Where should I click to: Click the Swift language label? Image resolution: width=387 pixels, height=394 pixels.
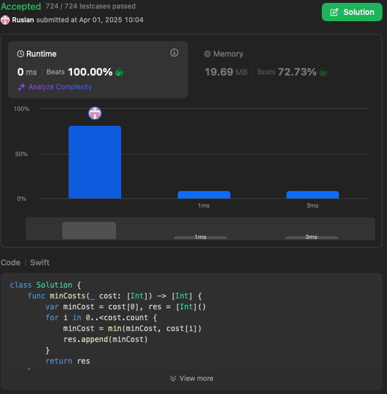pyautogui.click(x=39, y=262)
